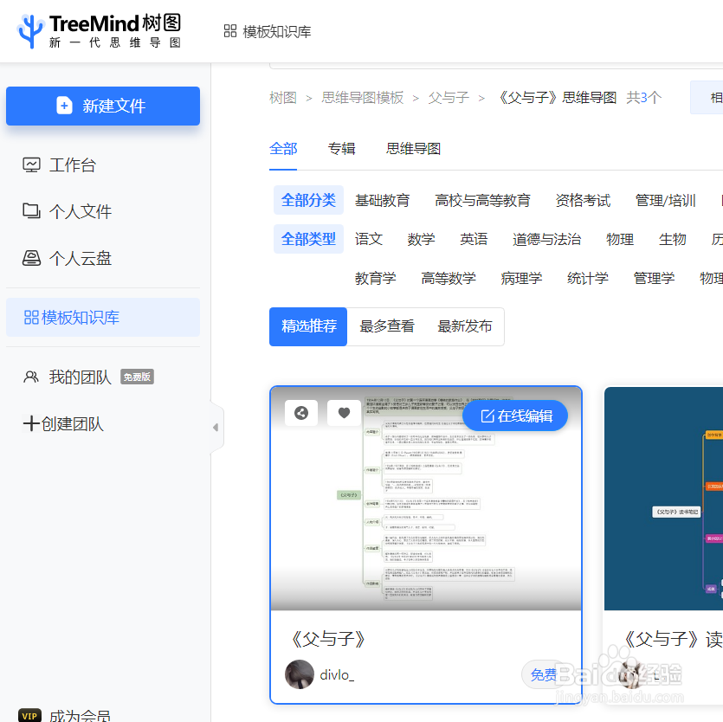
Task: Open divlo_ author profile avatar
Action: coord(299,674)
